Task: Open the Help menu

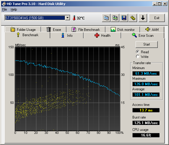Action: pyautogui.click(x=14, y=9)
